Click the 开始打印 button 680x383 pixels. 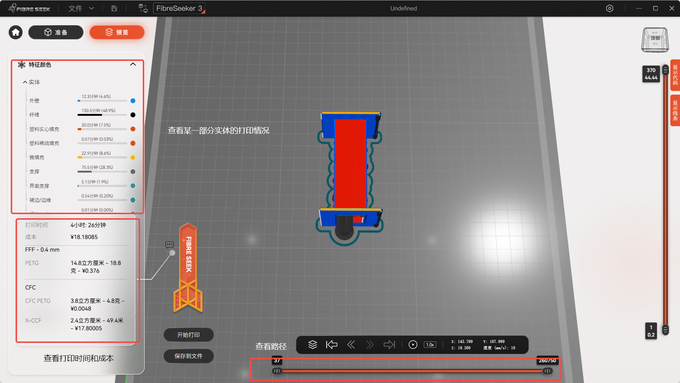click(188, 335)
